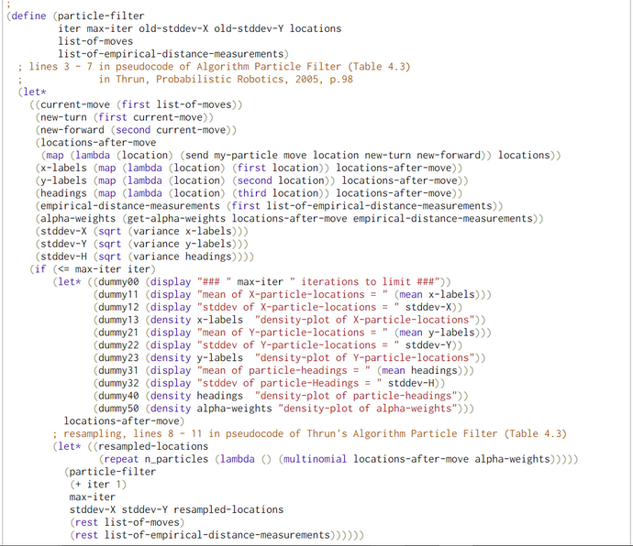The width and height of the screenshot is (633, 546).
Task: Click the "dummy21" binding
Action: coord(118,333)
